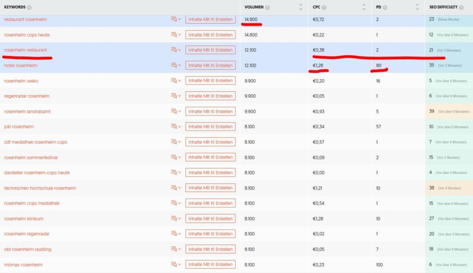Open keyword link hotel rosenheim

(x=21, y=66)
